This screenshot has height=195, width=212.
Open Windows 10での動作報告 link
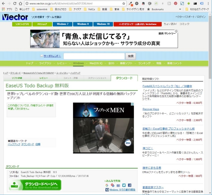(122, 190)
